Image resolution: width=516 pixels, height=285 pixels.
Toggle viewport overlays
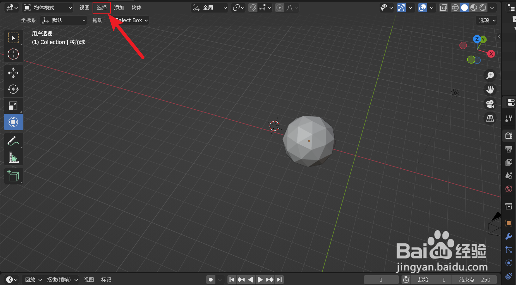[x=422, y=8]
